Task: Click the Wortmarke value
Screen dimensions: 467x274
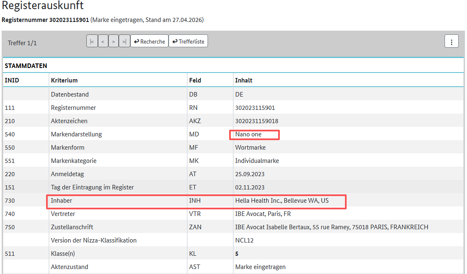Action: pos(250,148)
